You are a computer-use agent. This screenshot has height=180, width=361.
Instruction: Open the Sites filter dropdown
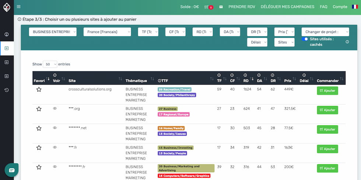pyautogui.click(x=284, y=42)
